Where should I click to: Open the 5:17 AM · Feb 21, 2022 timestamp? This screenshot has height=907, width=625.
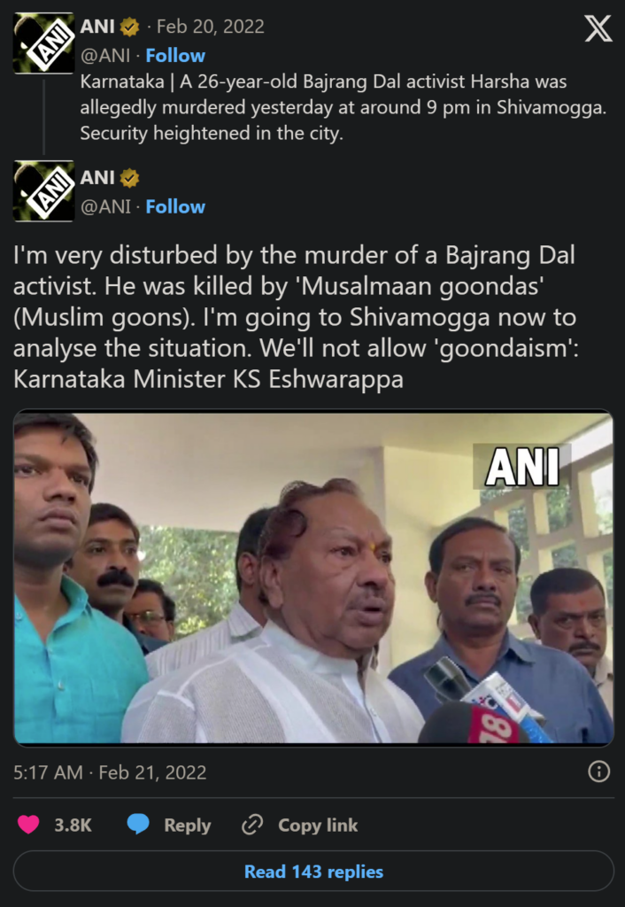pyautogui.click(x=110, y=772)
